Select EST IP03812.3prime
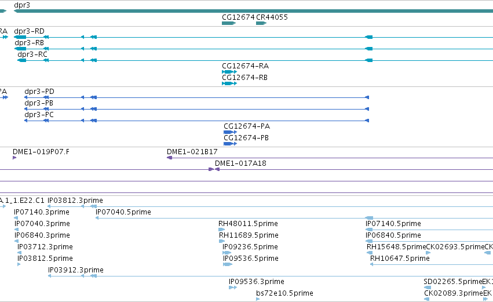Viewport: 493px width, 302px height. point(75,201)
